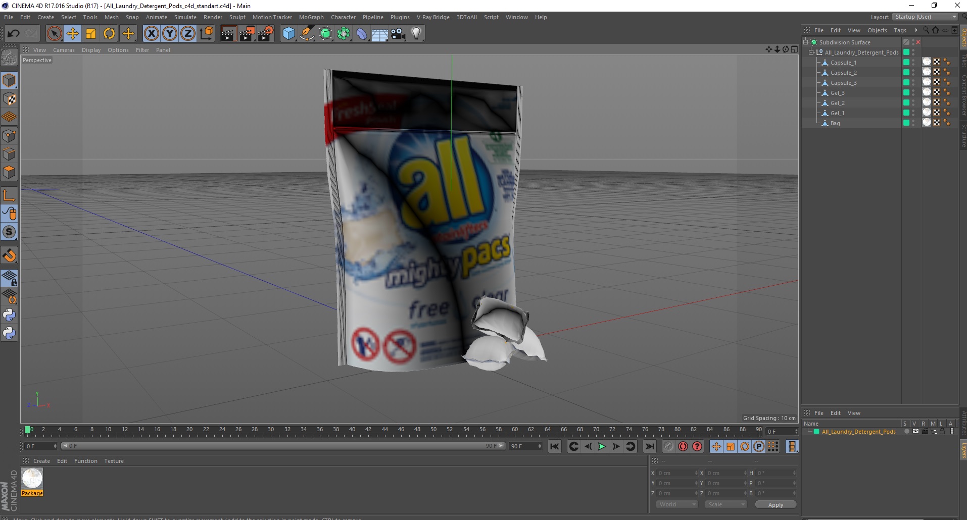This screenshot has height=520, width=967.
Task: Open the Array modeling objects icon
Action: pyautogui.click(x=344, y=34)
